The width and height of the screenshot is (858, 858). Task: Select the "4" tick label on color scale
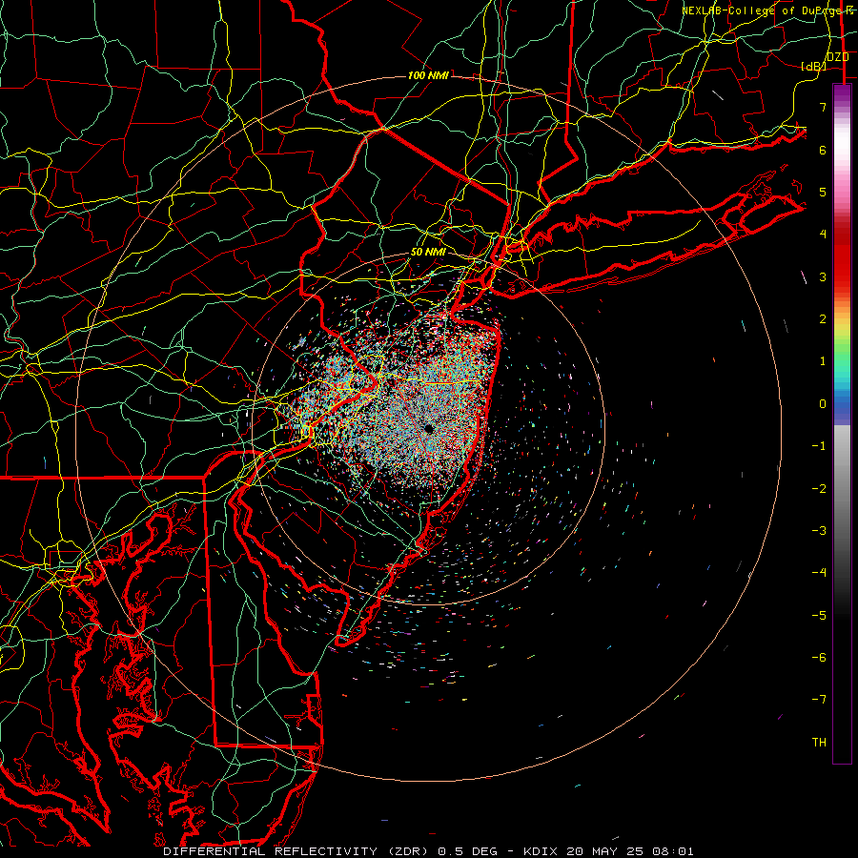(823, 235)
